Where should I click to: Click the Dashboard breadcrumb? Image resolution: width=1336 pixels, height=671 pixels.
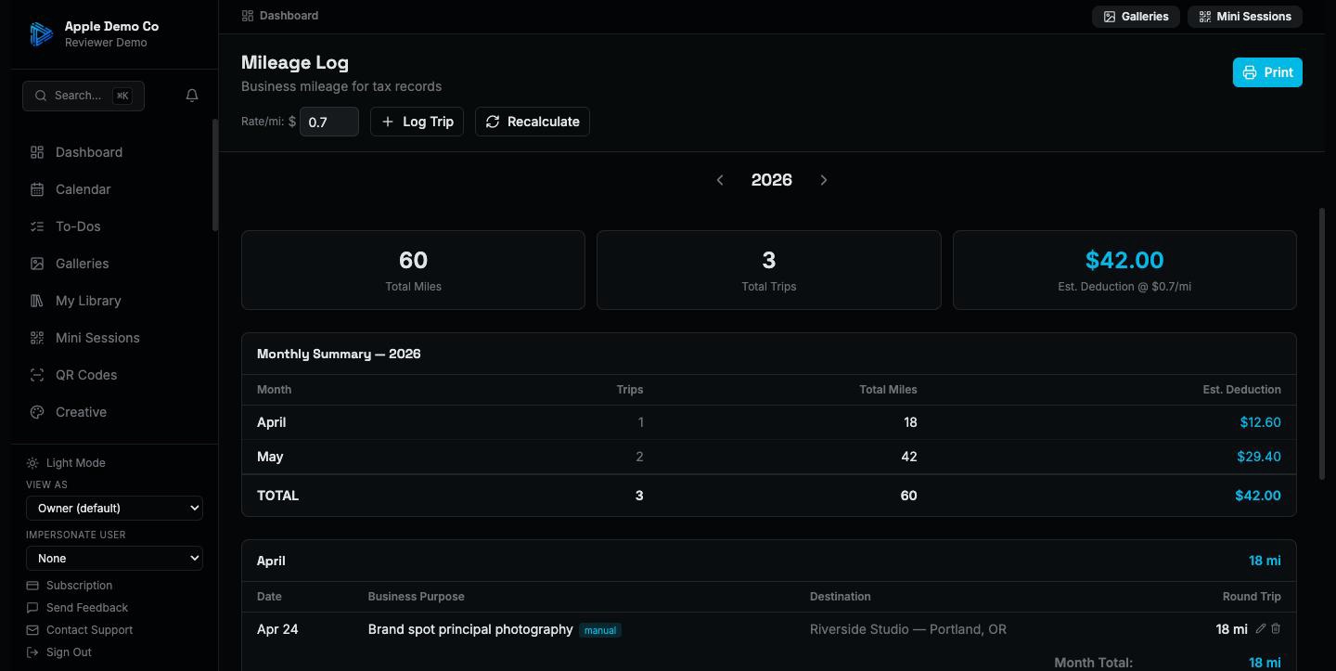click(x=280, y=16)
